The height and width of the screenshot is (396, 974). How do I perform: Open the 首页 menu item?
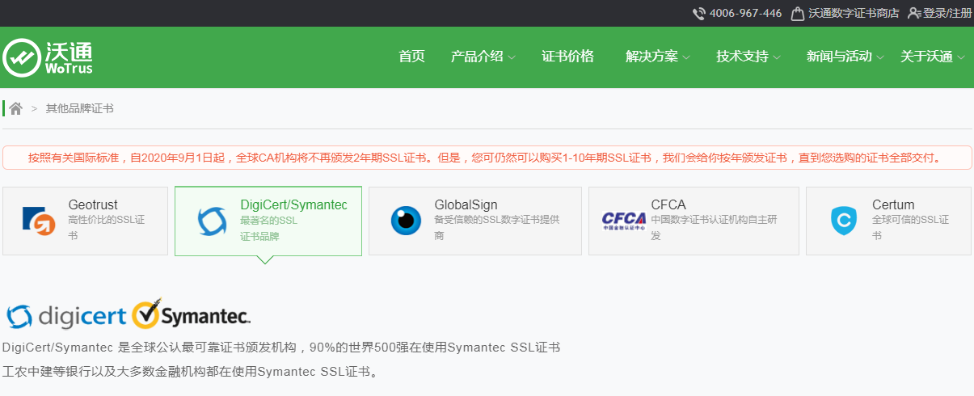[411, 57]
